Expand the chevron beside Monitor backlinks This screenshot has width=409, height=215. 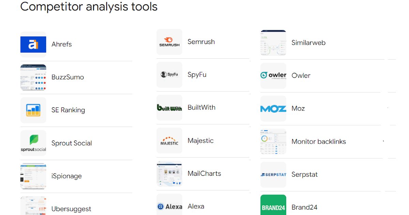(383, 141)
